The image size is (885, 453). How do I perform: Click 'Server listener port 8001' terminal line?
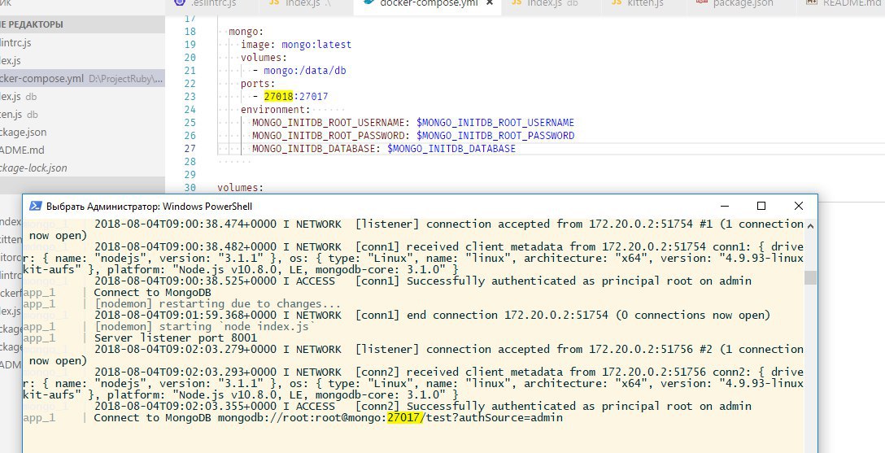[176, 338]
